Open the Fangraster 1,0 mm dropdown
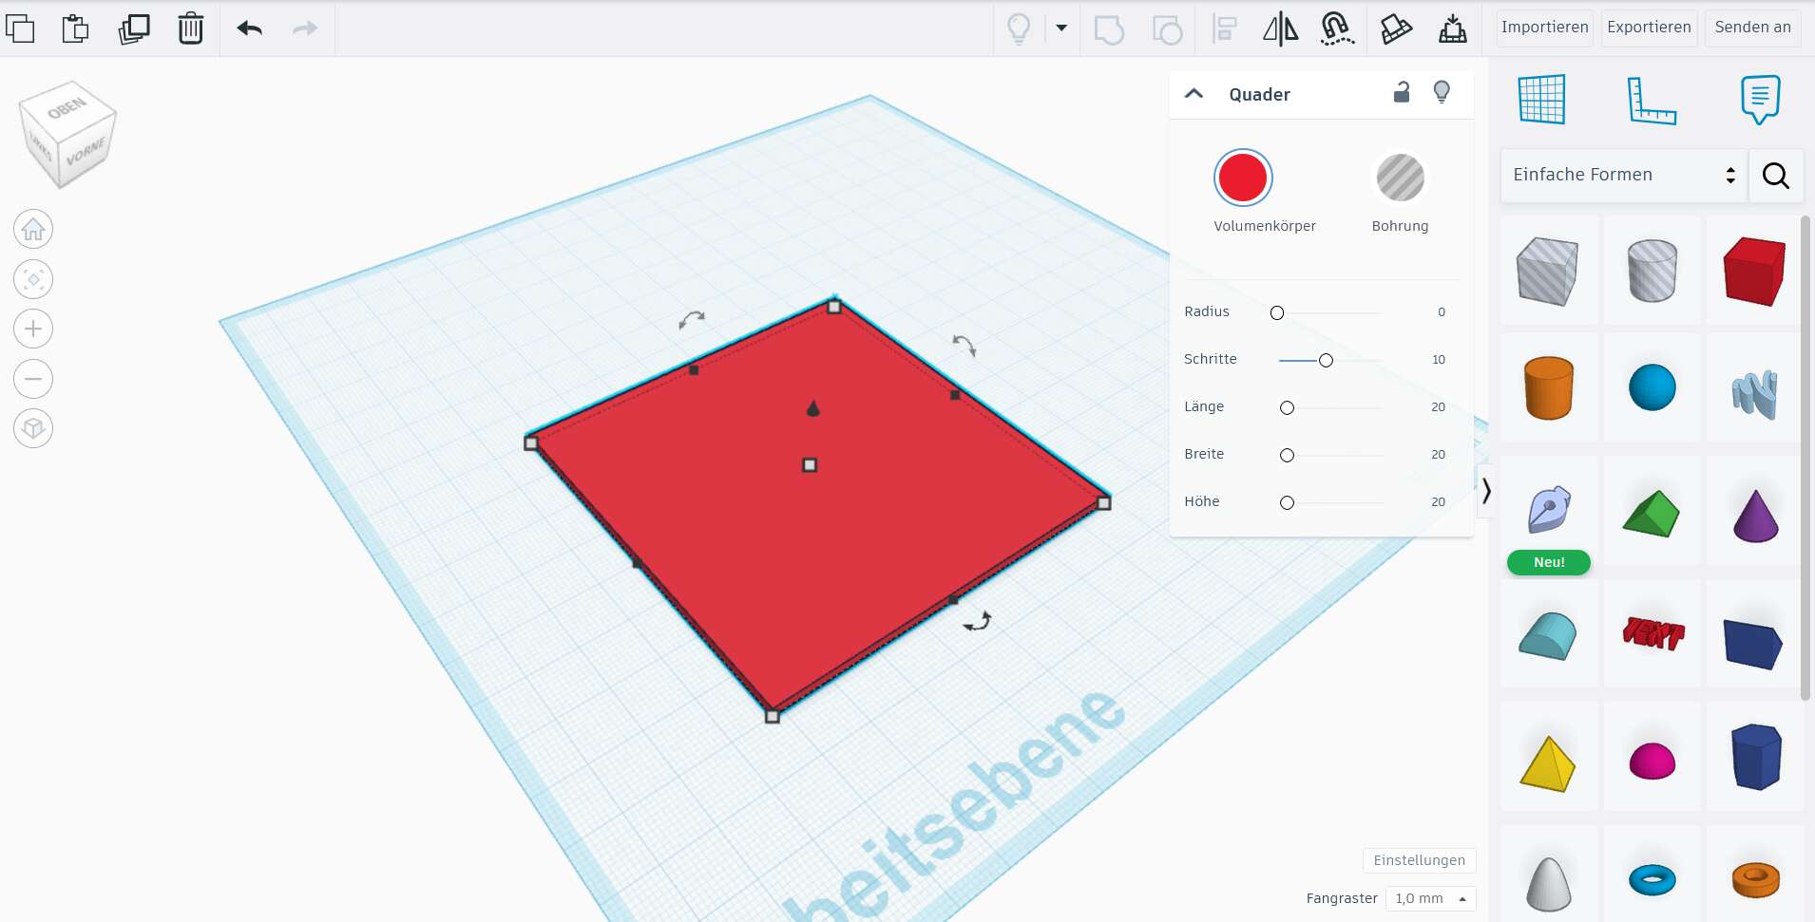 tap(1429, 898)
